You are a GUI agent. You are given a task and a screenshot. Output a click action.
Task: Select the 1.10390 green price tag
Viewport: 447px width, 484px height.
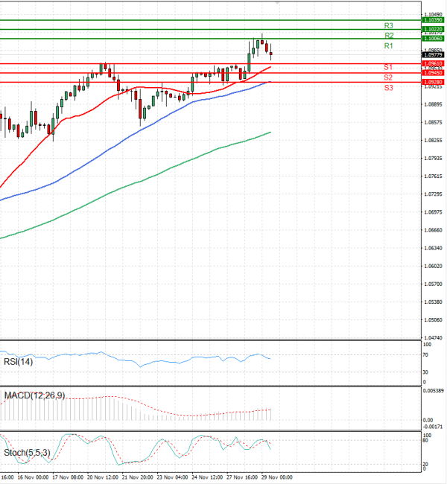433,20
